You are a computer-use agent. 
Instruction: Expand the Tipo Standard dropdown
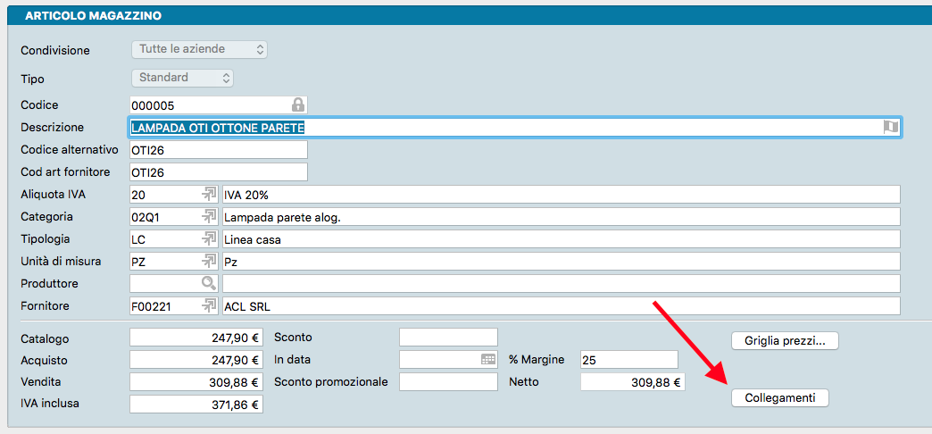point(183,78)
